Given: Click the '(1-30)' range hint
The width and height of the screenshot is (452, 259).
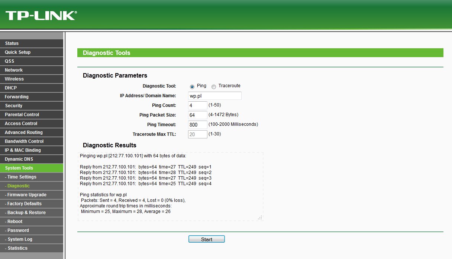Looking at the screenshot, I should click(214, 134).
